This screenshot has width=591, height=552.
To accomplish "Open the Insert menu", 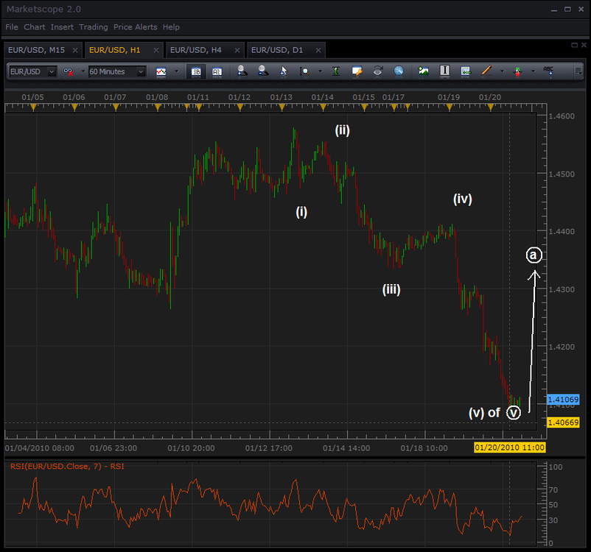I will pos(62,27).
